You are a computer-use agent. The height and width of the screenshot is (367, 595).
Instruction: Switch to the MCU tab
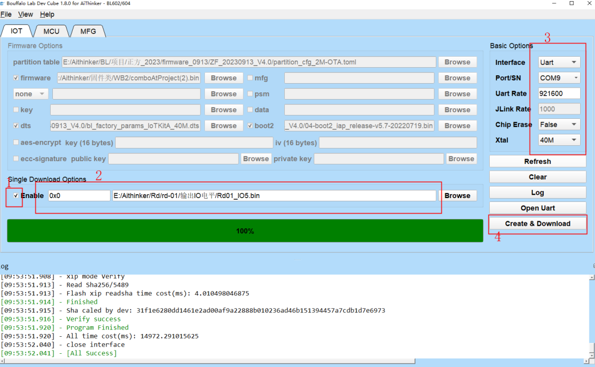tap(51, 31)
